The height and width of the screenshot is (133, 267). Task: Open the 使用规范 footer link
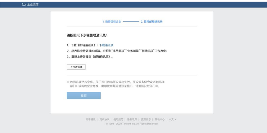click(118, 119)
